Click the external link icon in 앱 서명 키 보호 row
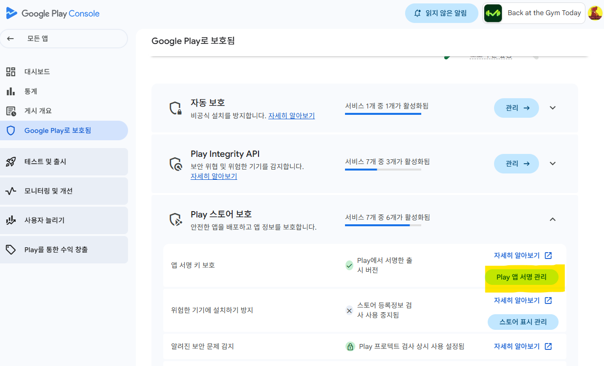The width and height of the screenshot is (604, 366). coord(548,256)
